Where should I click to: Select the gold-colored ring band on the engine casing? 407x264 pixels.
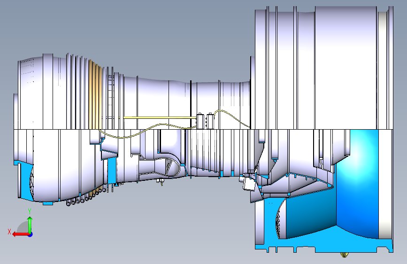(95, 95)
